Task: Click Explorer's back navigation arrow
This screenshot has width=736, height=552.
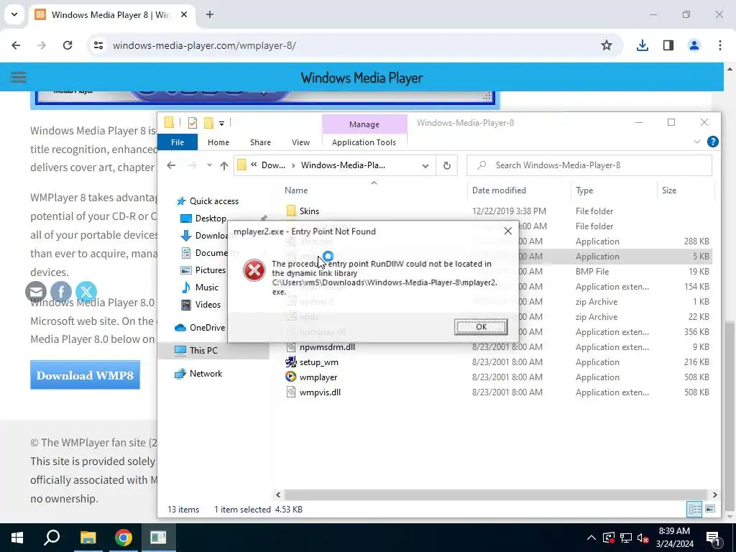Action: tap(171, 165)
